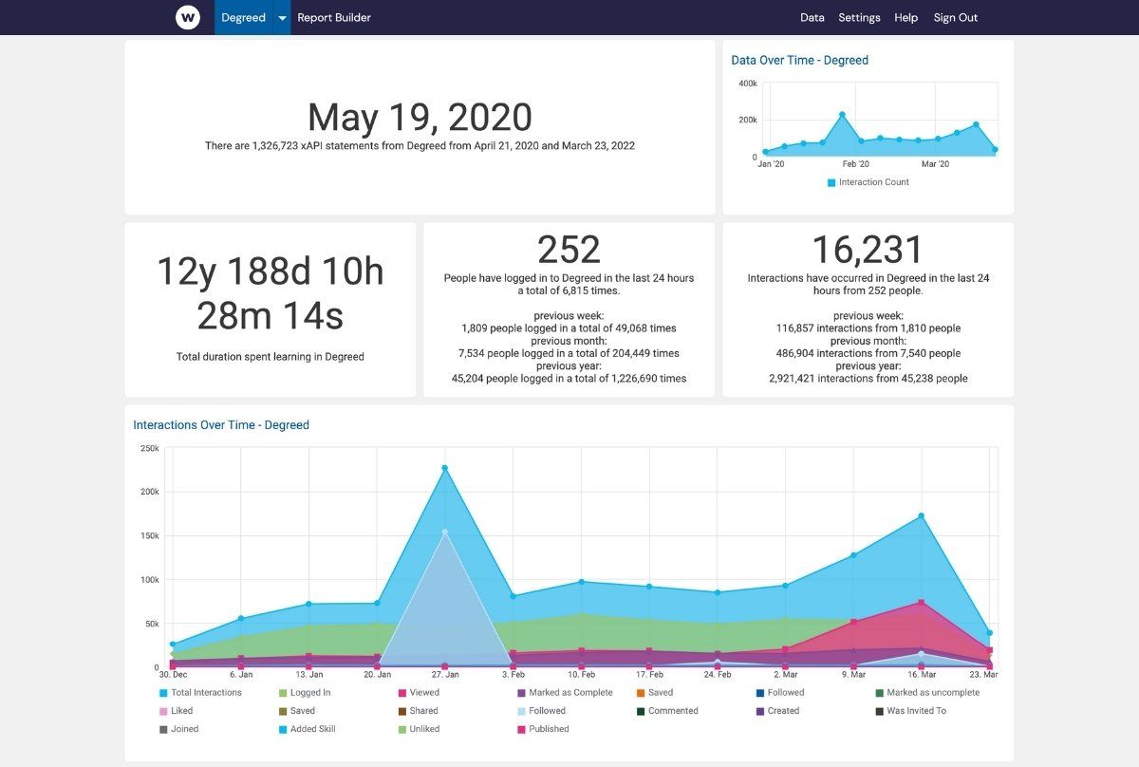Image resolution: width=1139 pixels, height=767 pixels.
Task: Open the Settings menu
Action: pyautogui.click(x=859, y=17)
